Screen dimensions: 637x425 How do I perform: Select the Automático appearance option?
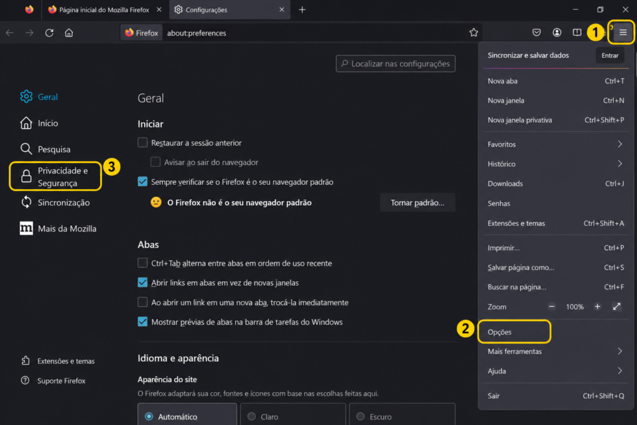click(187, 414)
